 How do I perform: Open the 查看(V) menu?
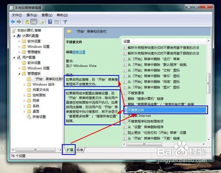(47, 15)
